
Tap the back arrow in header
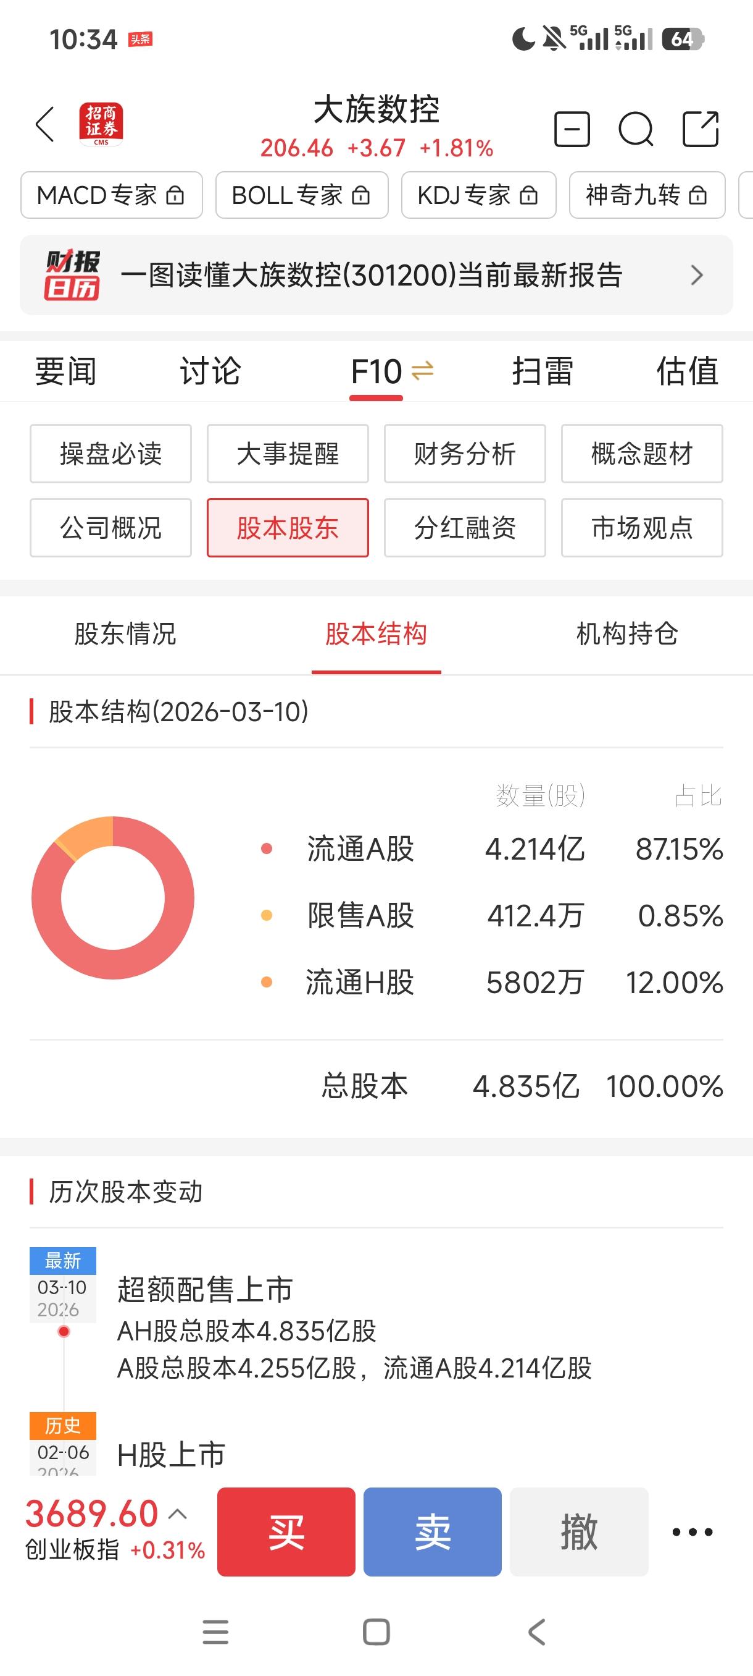[x=44, y=124]
